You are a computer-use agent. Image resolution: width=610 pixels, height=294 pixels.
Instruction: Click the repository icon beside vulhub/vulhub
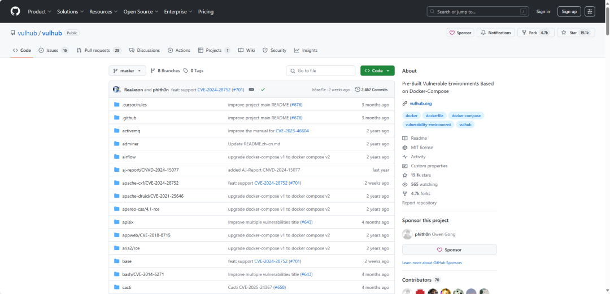pyautogui.click(x=13, y=33)
